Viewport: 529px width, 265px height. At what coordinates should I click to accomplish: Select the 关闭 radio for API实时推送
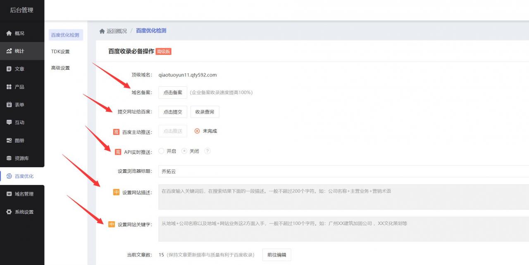coord(184,151)
